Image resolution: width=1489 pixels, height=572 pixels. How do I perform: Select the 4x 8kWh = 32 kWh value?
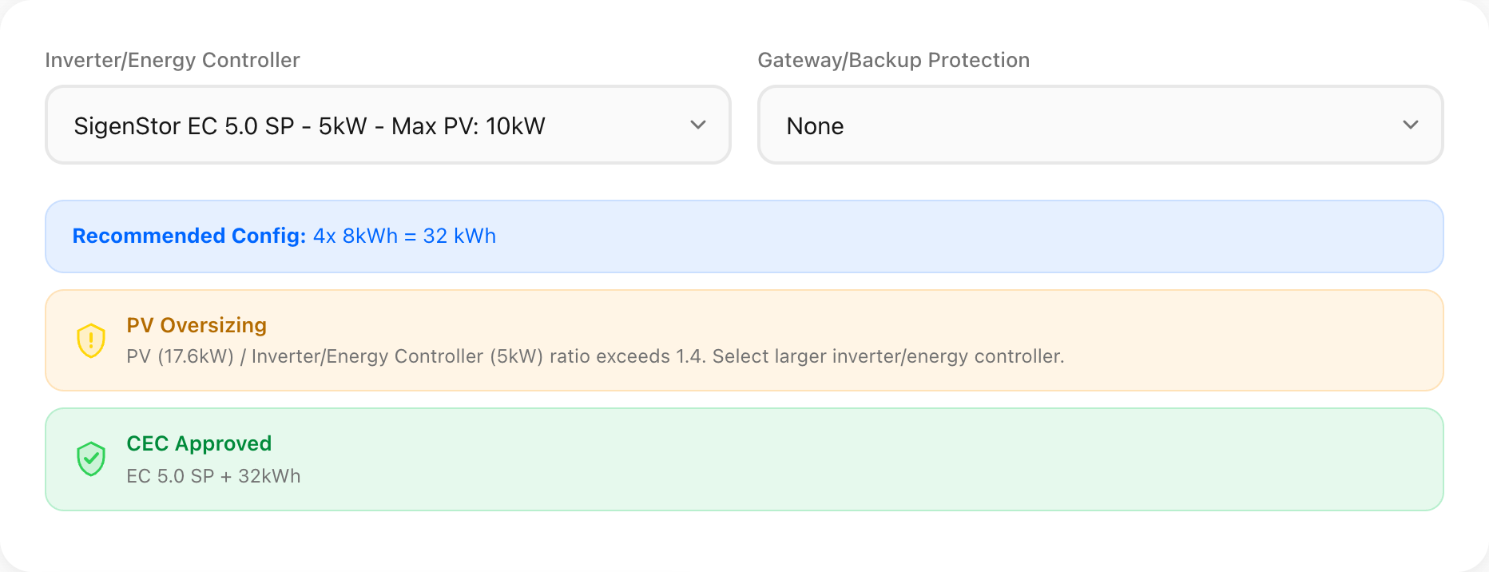(404, 236)
